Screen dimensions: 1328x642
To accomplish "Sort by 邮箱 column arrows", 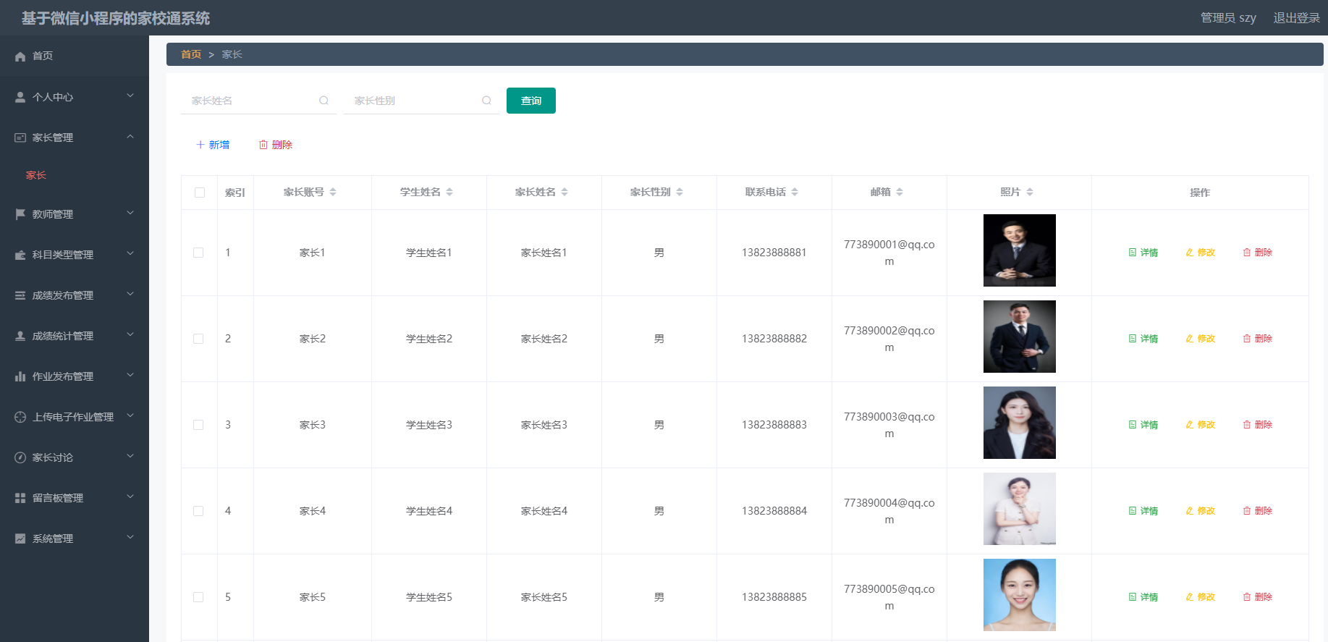I will point(900,192).
